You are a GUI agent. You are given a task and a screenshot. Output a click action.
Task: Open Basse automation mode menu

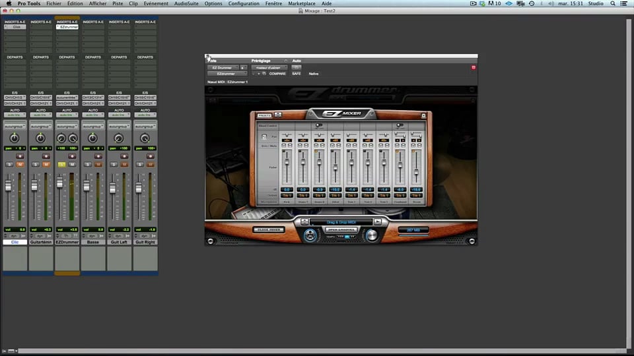(x=93, y=115)
